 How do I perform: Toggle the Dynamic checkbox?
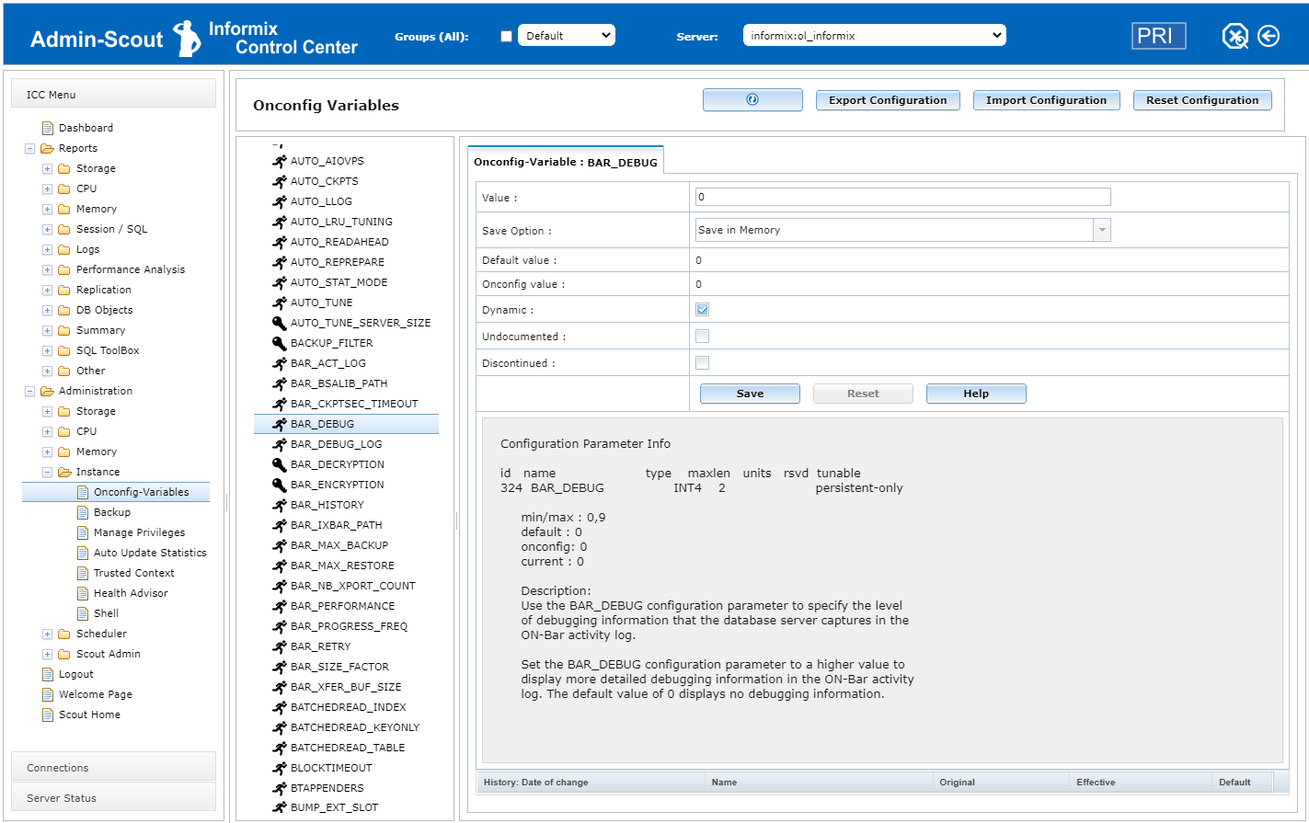coord(702,310)
